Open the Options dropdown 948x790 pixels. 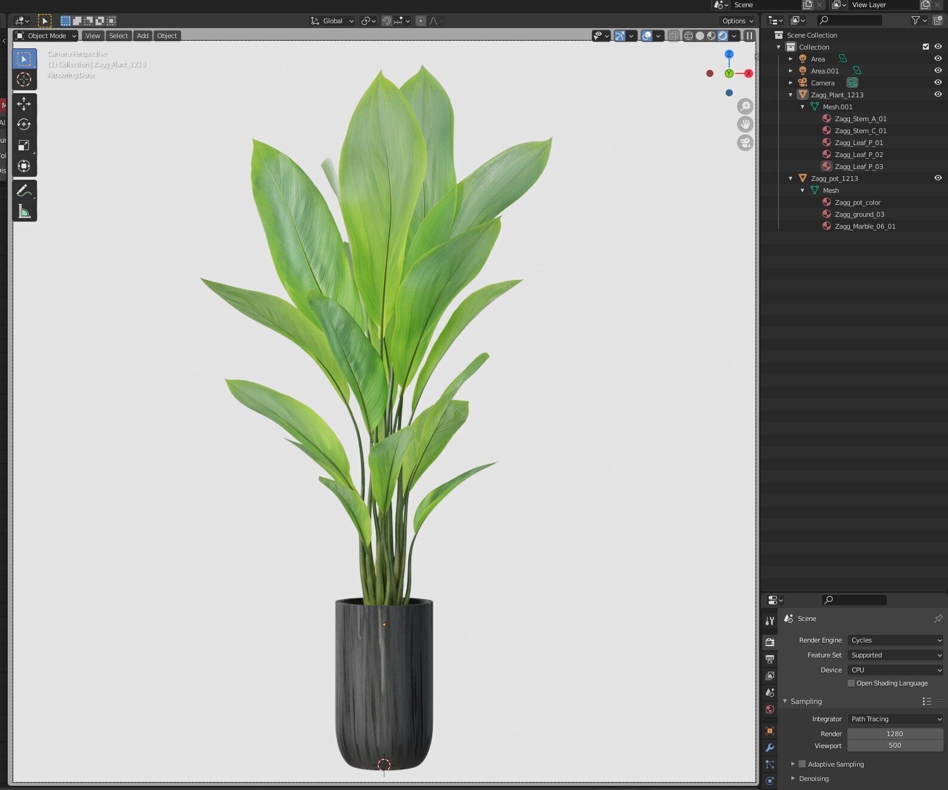tap(738, 21)
